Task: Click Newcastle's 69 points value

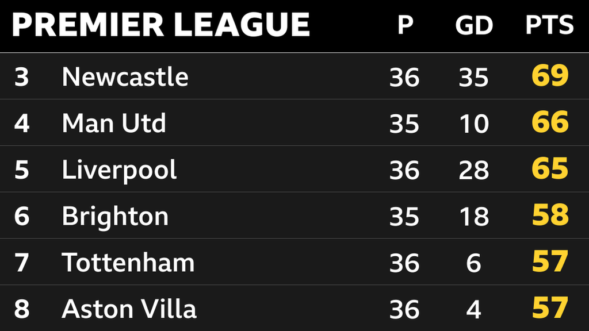Action: [x=550, y=76]
